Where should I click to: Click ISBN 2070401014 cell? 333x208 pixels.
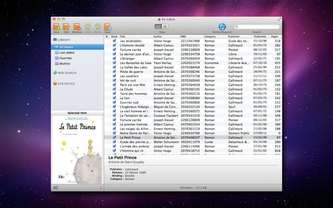tap(190, 124)
